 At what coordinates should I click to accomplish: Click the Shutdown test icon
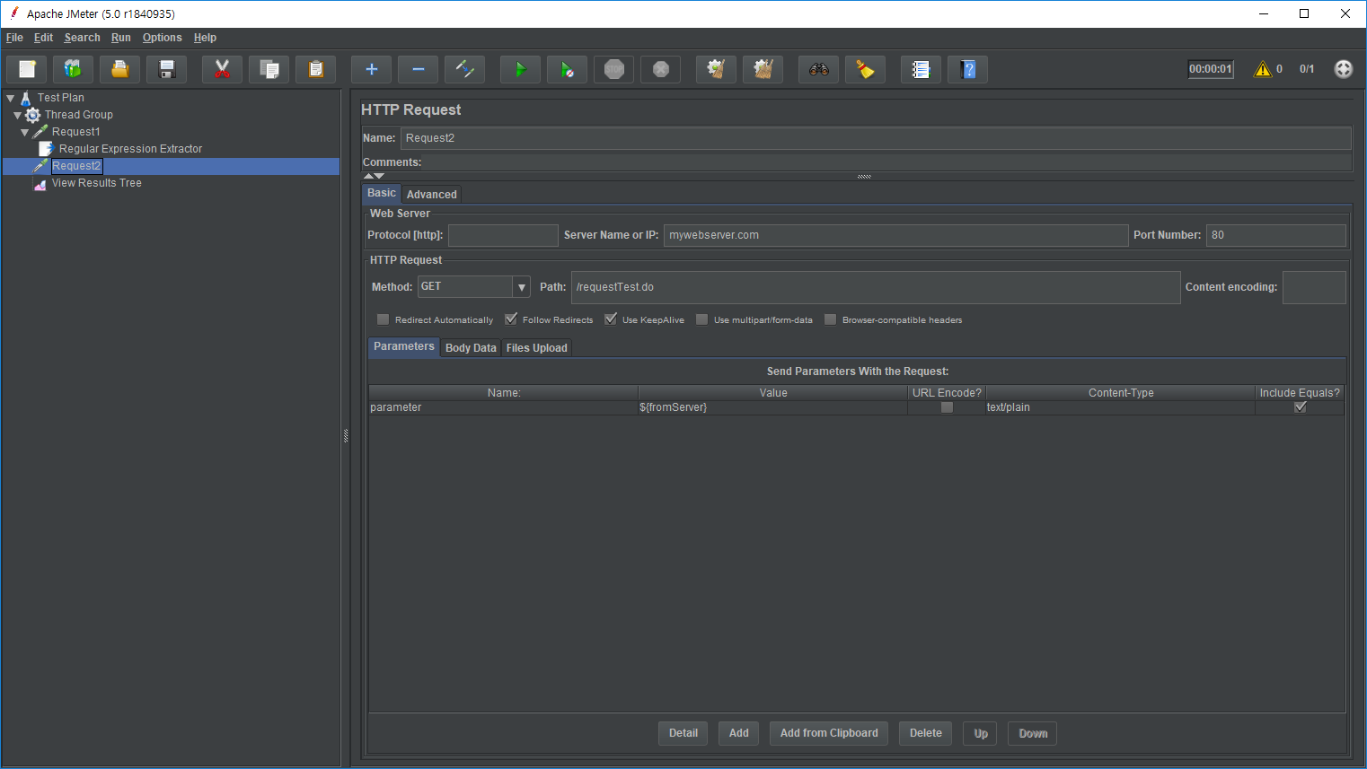(x=660, y=69)
